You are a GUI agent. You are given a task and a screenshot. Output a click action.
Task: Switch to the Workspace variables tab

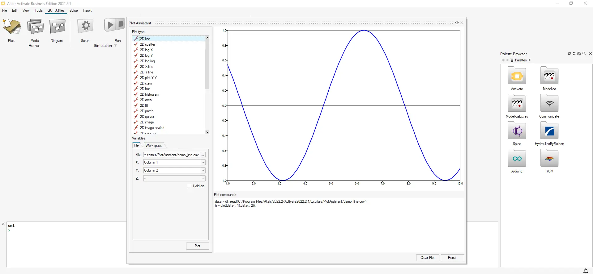pyautogui.click(x=154, y=146)
